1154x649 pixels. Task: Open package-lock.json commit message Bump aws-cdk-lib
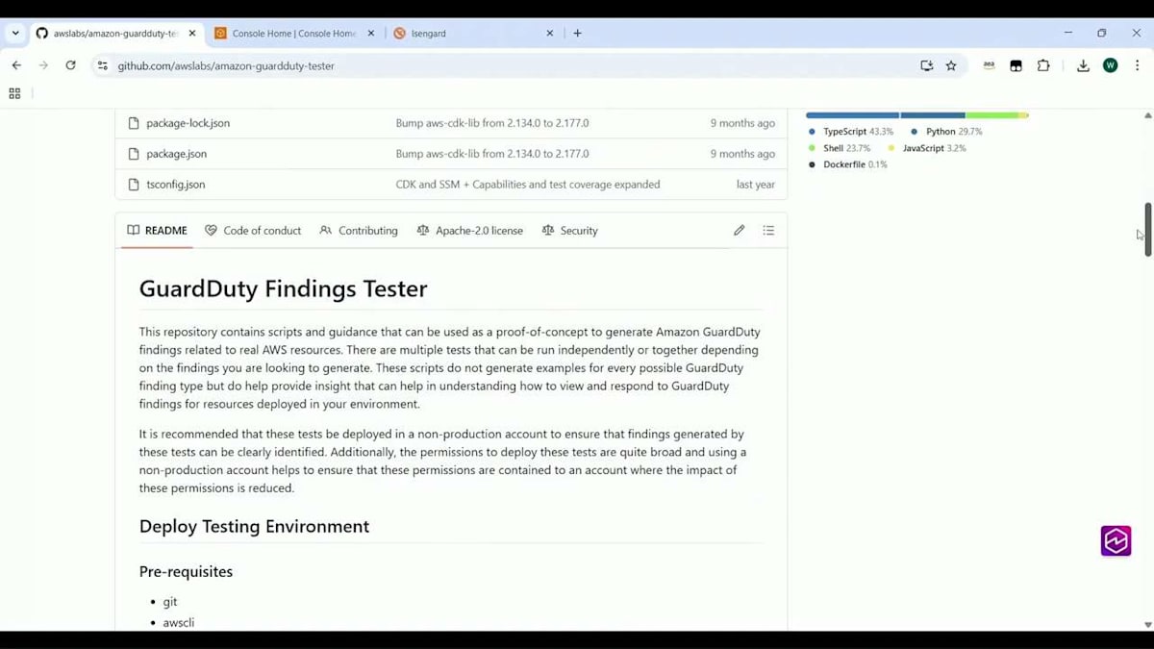(x=492, y=123)
